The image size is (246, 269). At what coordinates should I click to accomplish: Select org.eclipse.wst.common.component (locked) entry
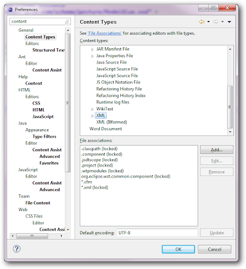pos(126,177)
